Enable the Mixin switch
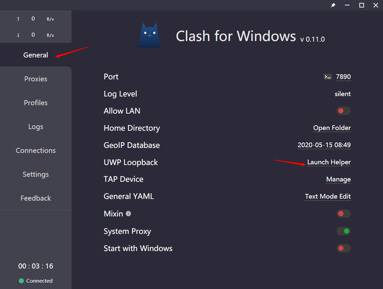The image size is (383, 289). point(343,214)
